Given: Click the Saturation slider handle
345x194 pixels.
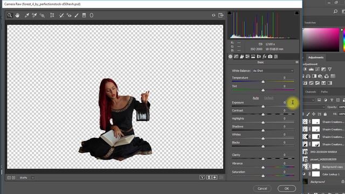Looking at the screenshot, I should point(263,176).
